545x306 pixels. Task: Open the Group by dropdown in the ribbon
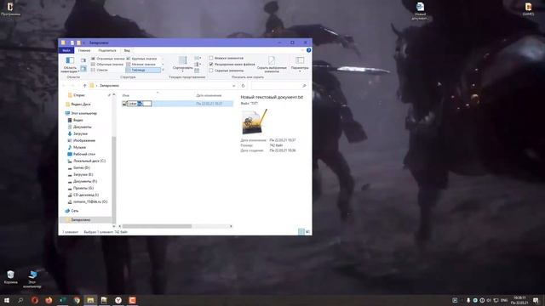click(x=198, y=58)
